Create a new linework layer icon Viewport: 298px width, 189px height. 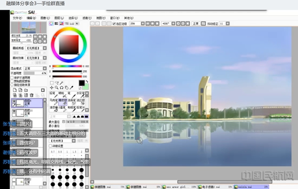[x=20, y=90]
